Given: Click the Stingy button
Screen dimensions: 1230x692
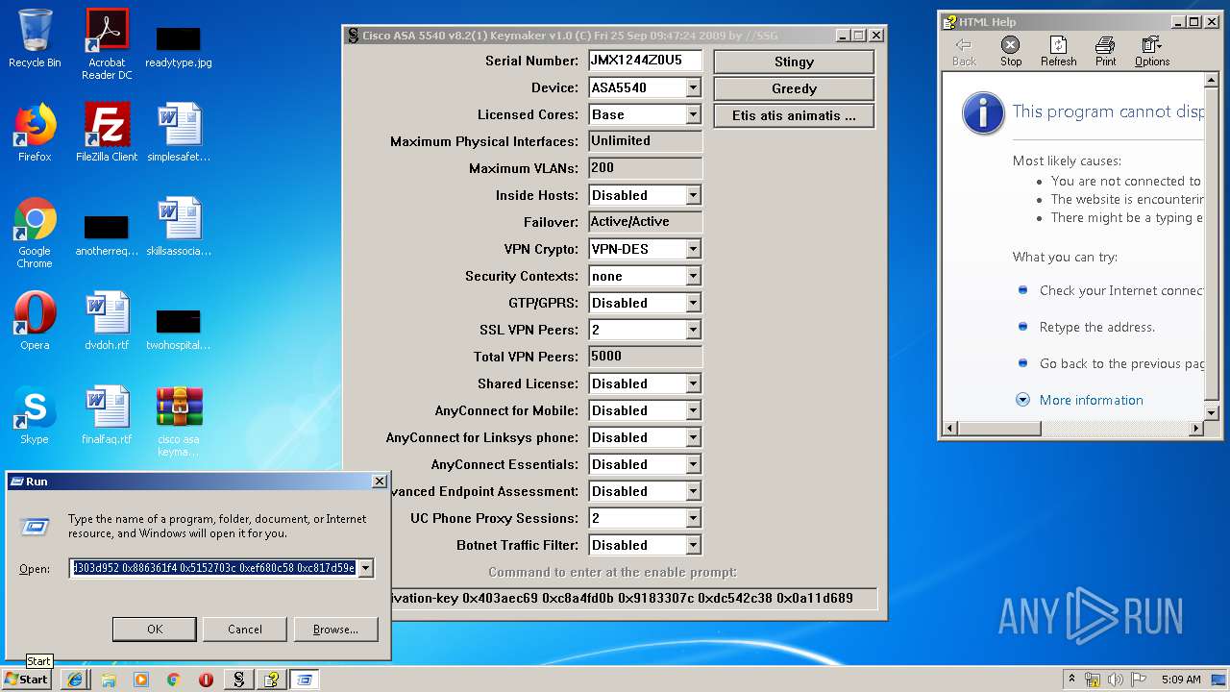Looking at the screenshot, I should 794,62.
